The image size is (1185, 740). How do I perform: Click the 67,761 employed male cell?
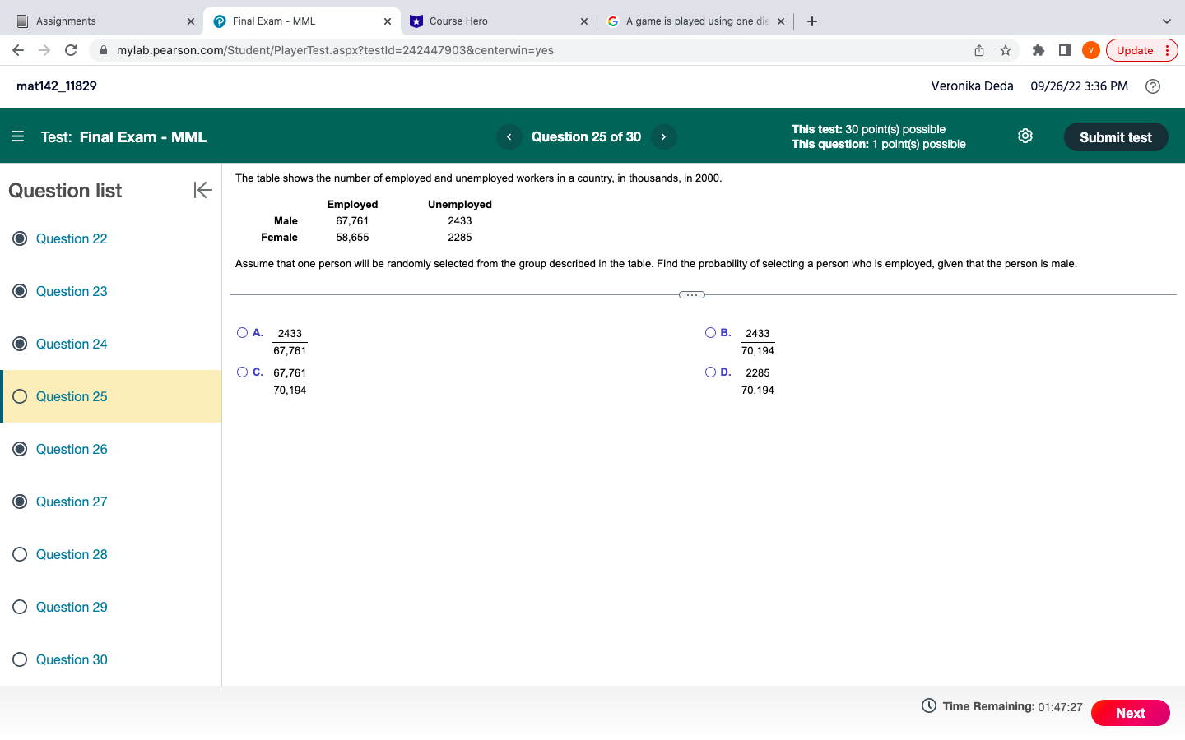(352, 220)
